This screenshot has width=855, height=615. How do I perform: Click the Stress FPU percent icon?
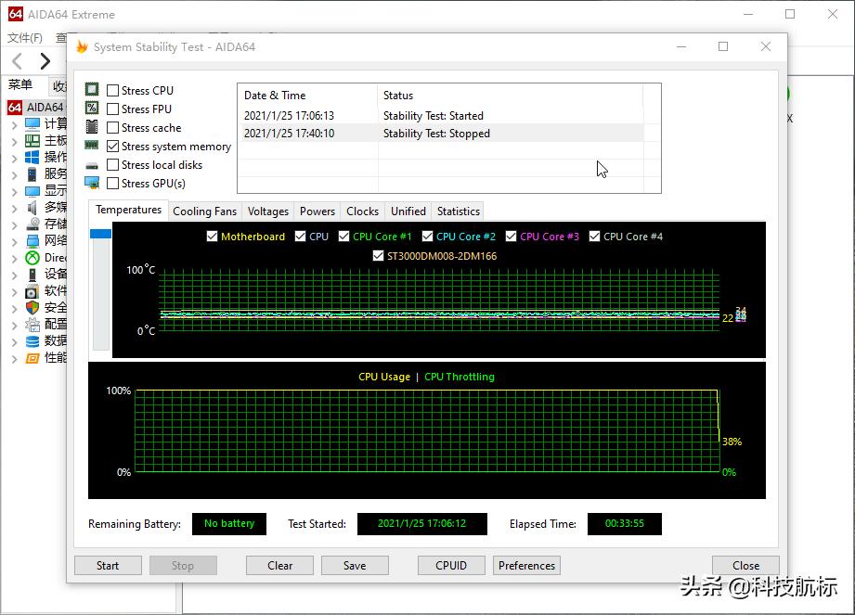tap(91, 109)
